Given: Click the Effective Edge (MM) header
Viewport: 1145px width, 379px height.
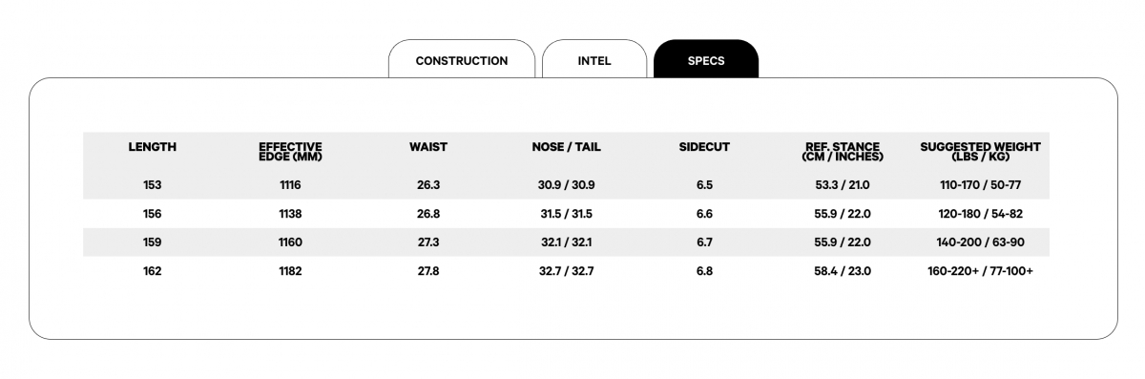Looking at the screenshot, I should [x=291, y=152].
